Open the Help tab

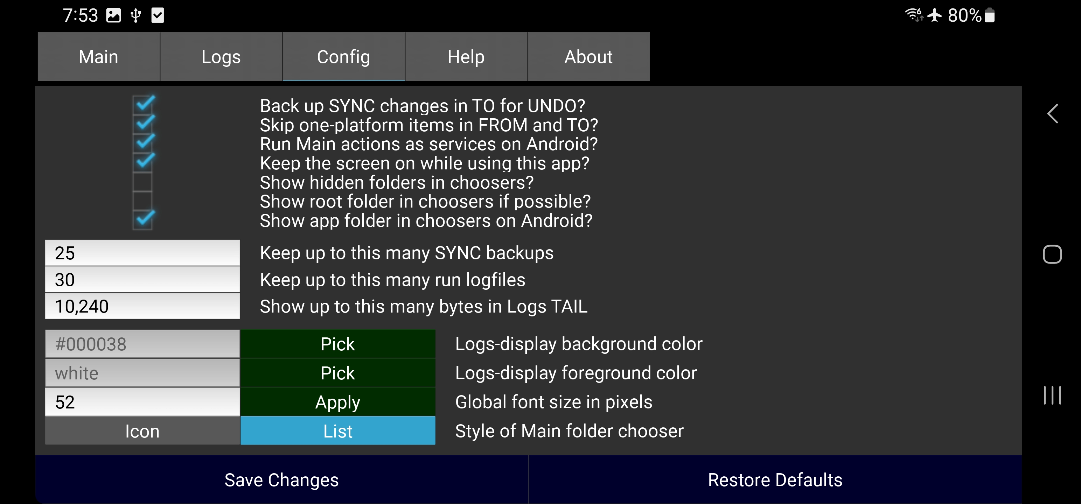[x=466, y=57]
